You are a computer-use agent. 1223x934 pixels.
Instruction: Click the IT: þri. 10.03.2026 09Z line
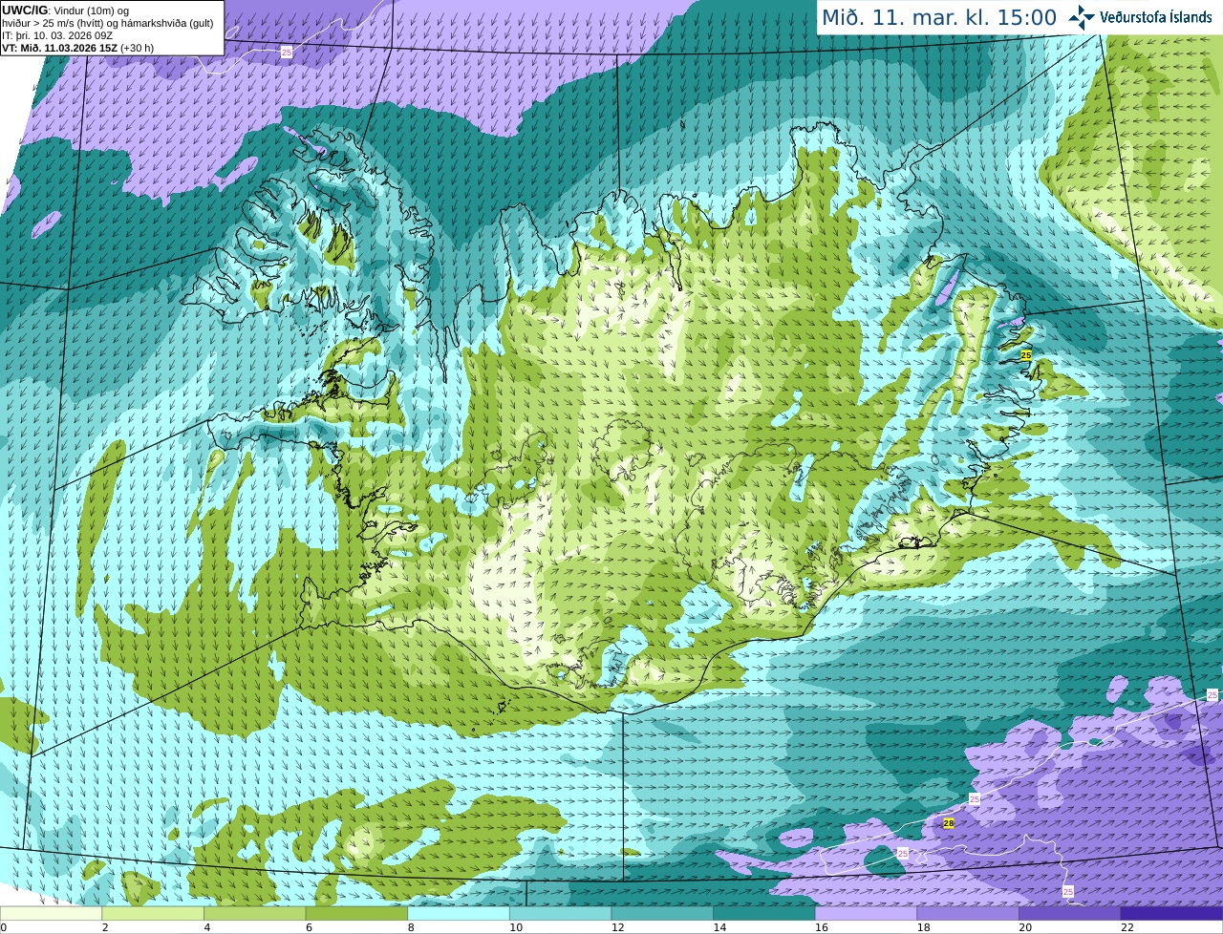click(57, 35)
